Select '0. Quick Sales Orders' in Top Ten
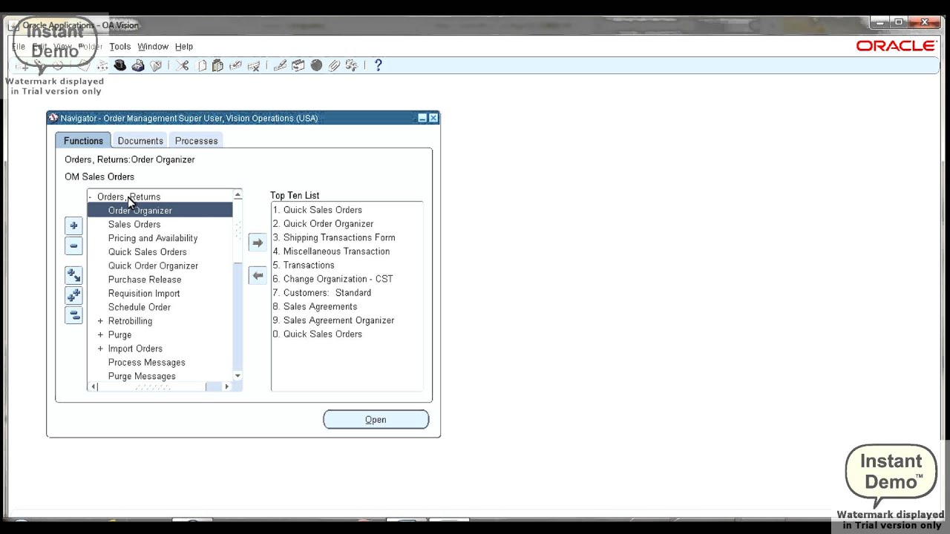 click(317, 334)
